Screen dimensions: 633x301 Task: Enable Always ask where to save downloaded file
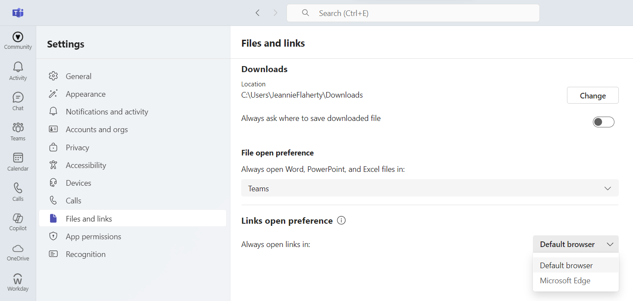(x=603, y=122)
